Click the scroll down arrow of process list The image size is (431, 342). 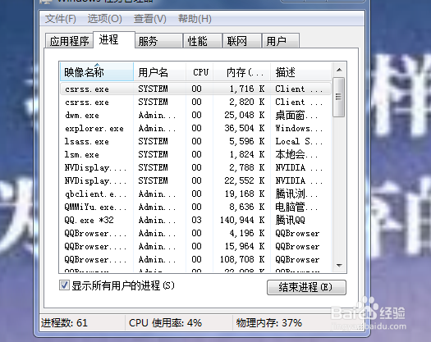pyautogui.click(x=339, y=266)
